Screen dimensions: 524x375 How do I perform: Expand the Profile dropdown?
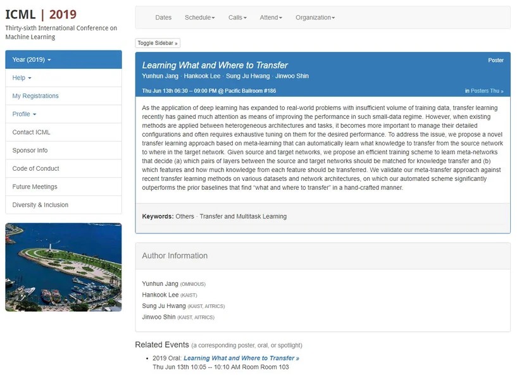(63, 114)
